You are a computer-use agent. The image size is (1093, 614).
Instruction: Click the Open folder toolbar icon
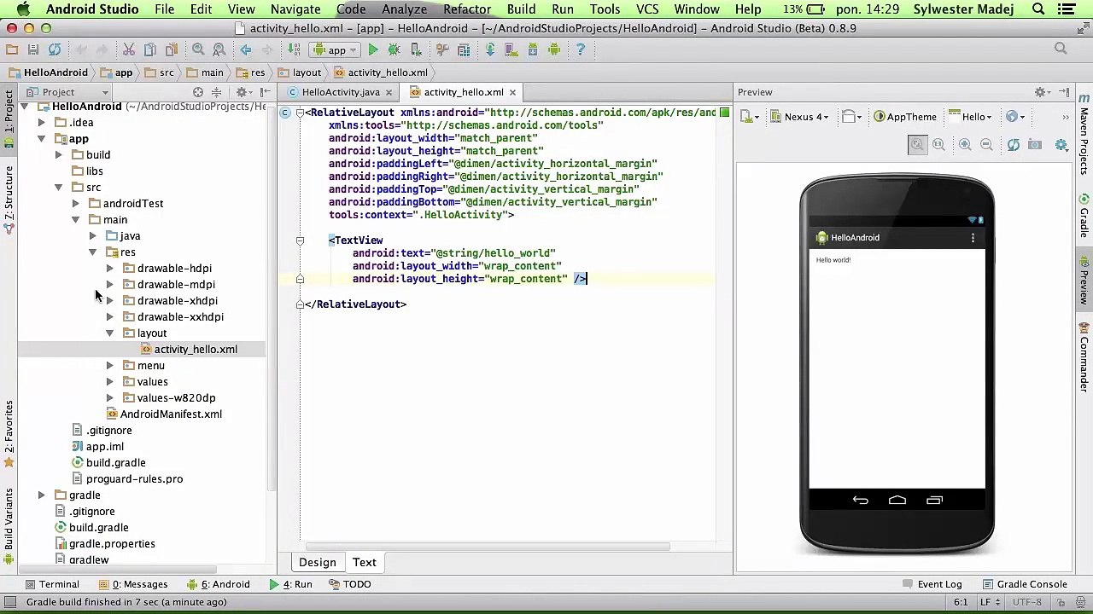pyautogui.click(x=12, y=49)
